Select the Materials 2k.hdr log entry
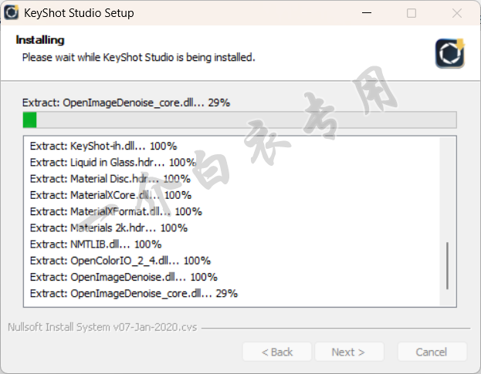 coord(109,228)
